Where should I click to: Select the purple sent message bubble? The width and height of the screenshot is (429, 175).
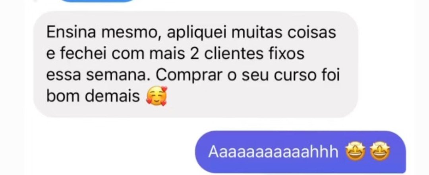[x=300, y=152]
